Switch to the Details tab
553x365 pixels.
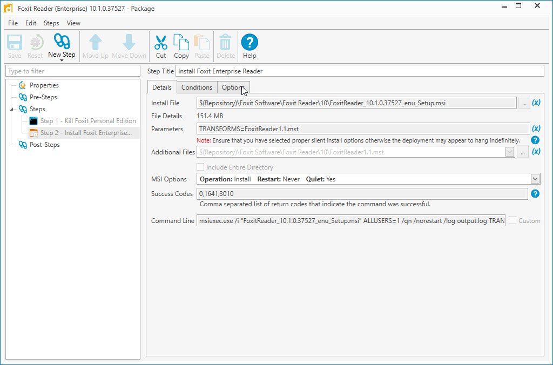pyautogui.click(x=162, y=87)
